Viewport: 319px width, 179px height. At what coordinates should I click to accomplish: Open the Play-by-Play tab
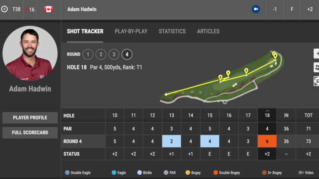[x=131, y=31]
